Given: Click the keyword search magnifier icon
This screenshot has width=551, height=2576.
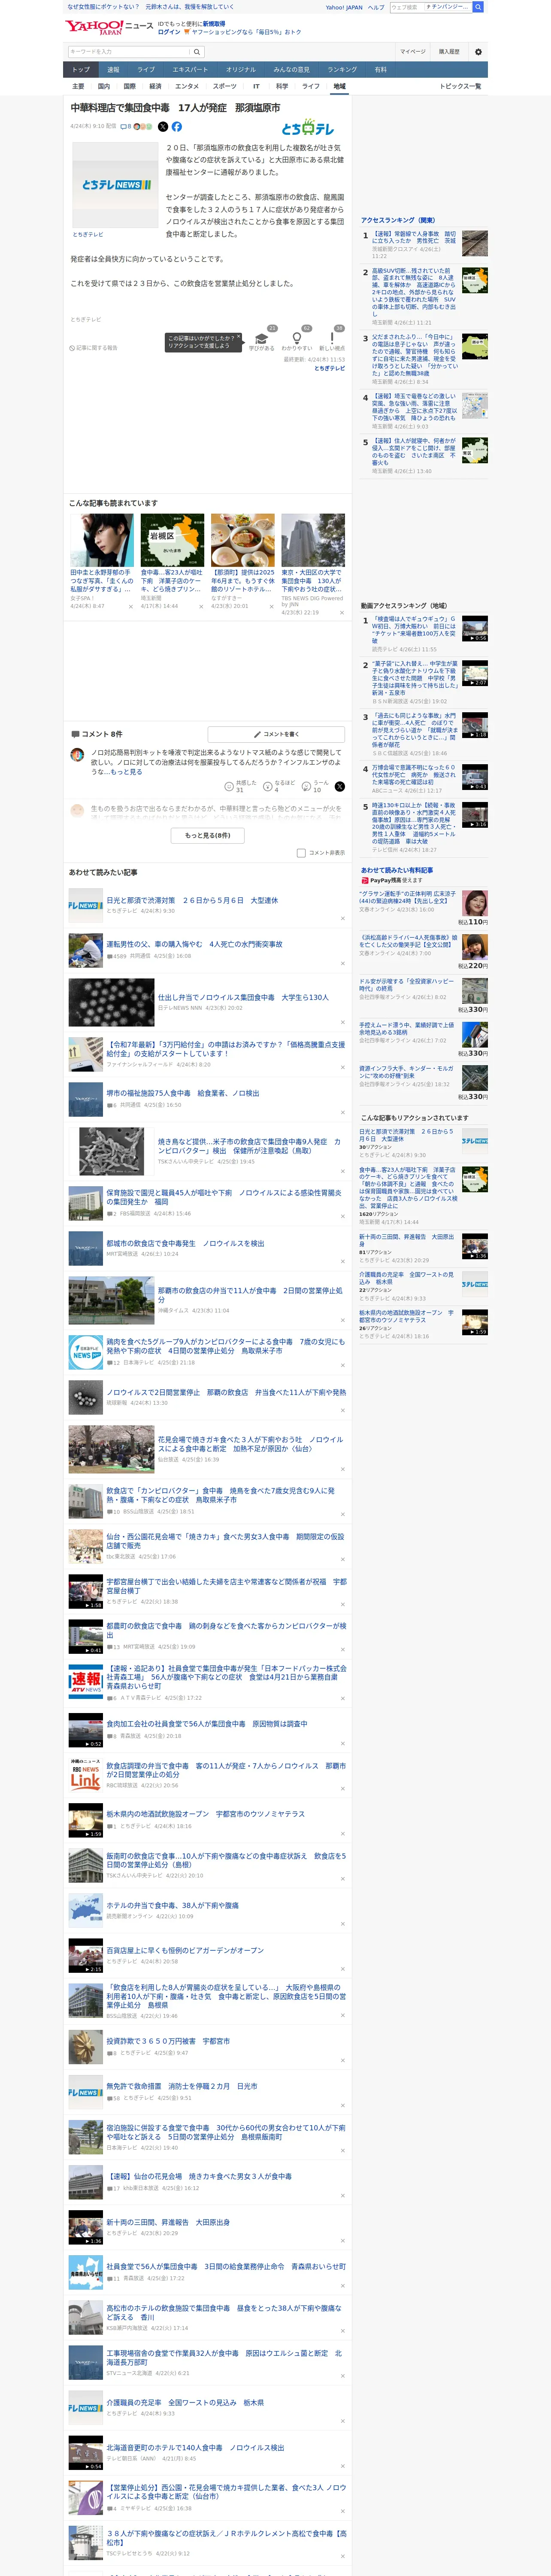Looking at the screenshot, I should (197, 52).
